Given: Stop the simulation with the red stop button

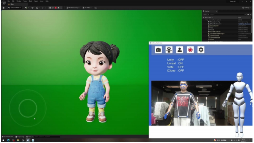Looking at the screenshot, I should 56,8.
